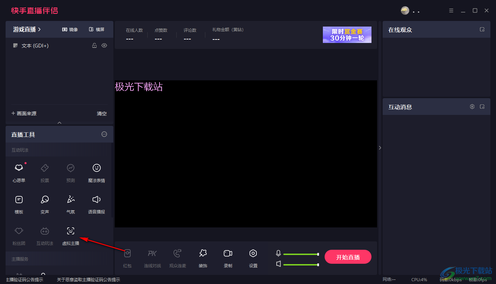Click the 评论数 stat
496x284 pixels.
[x=190, y=34]
